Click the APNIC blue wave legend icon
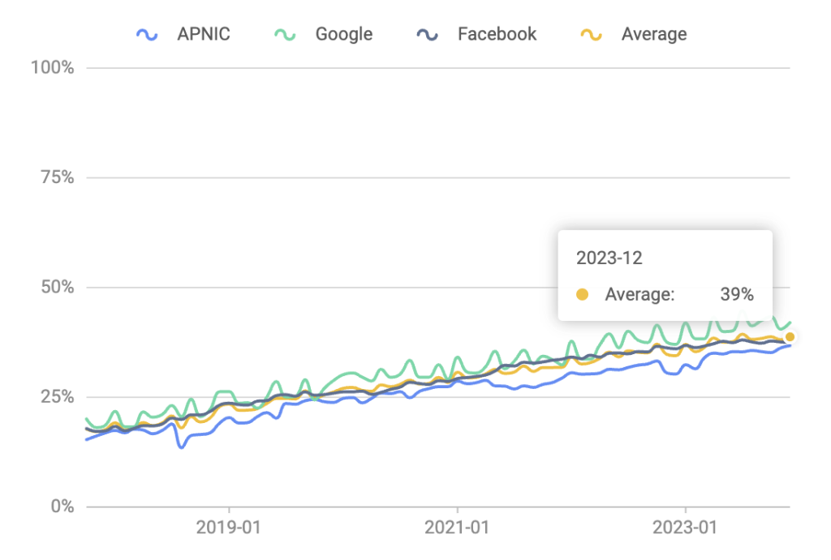This screenshot has height=560, width=831. 147,34
